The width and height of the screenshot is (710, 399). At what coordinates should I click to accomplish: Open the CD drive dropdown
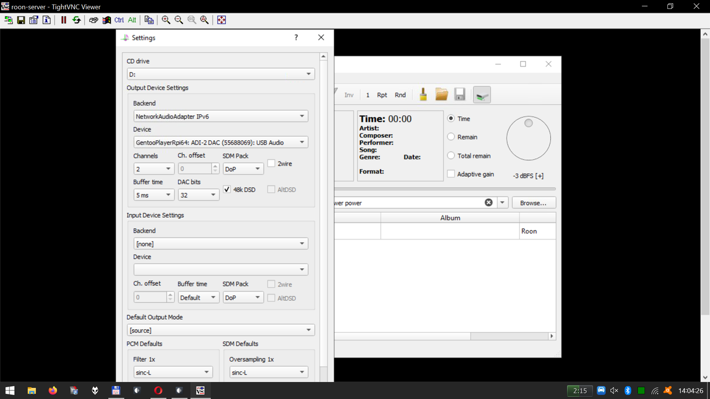(221, 74)
